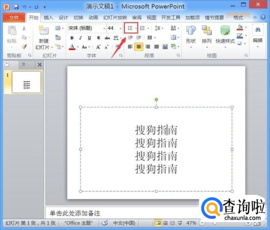This screenshot has height=230, width=270.
Task: Click the Reset slide icon
Action: click(58, 37)
